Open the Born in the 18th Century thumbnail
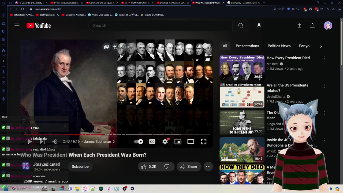The height and width of the screenshot is (193, 343). (x=242, y=123)
